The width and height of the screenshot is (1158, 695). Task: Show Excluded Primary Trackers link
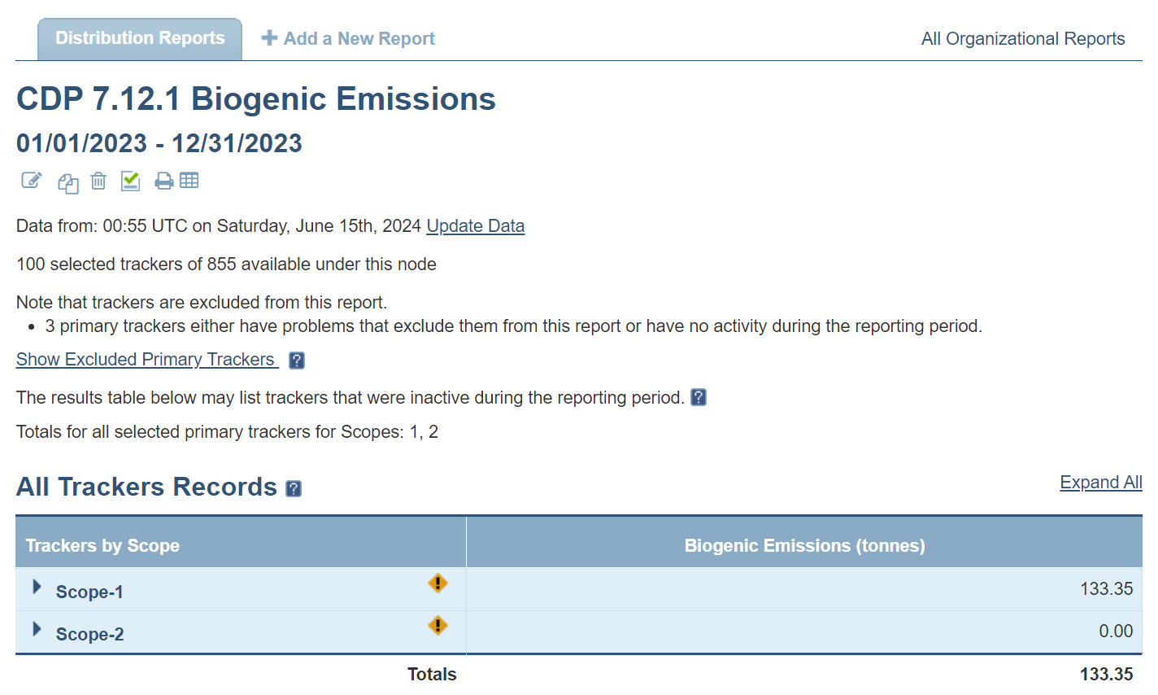pos(147,360)
